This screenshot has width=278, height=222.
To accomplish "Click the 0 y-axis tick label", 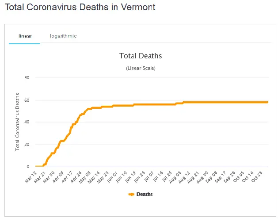I will point(28,167).
